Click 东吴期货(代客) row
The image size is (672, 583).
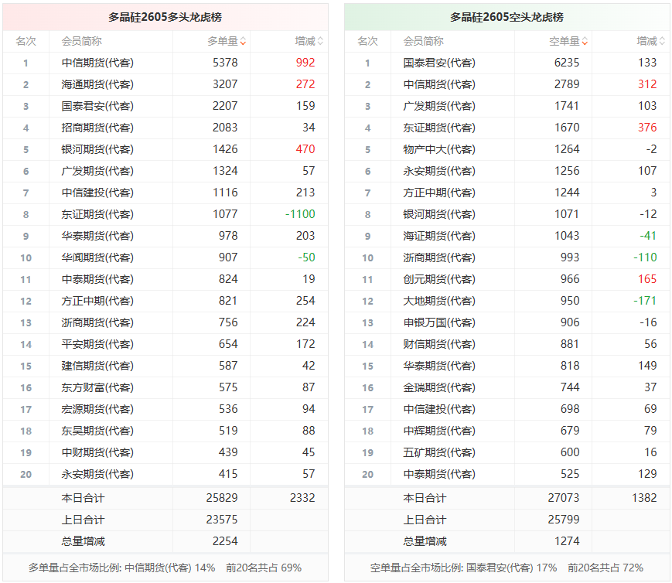pyautogui.click(x=165, y=431)
